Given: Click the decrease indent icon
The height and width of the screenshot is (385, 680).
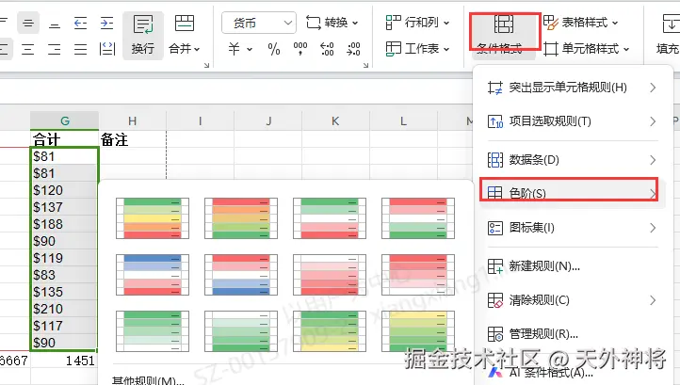Looking at the screenshot, I should pos(80,23).
